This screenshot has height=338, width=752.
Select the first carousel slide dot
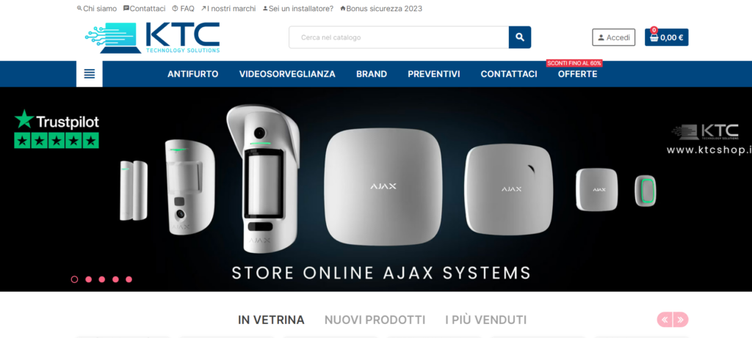pos(74,279)
